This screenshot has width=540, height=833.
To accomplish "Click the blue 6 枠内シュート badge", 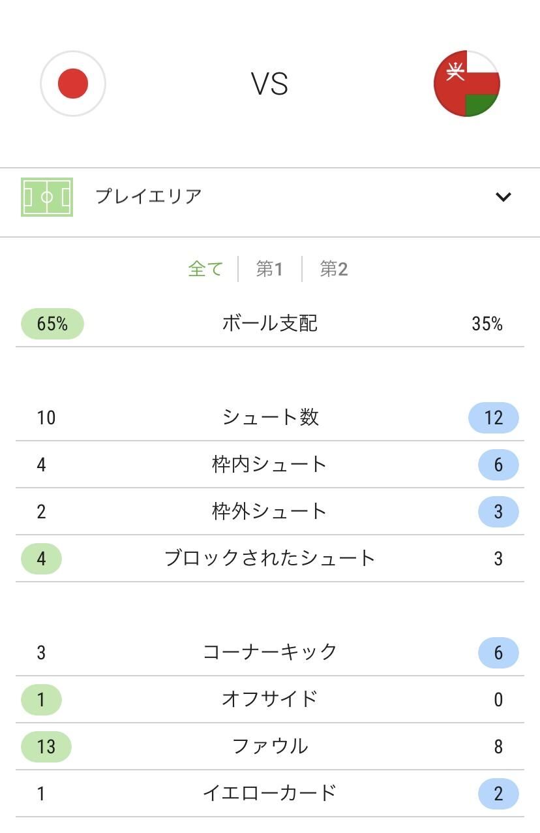I will tap(498, 465).
